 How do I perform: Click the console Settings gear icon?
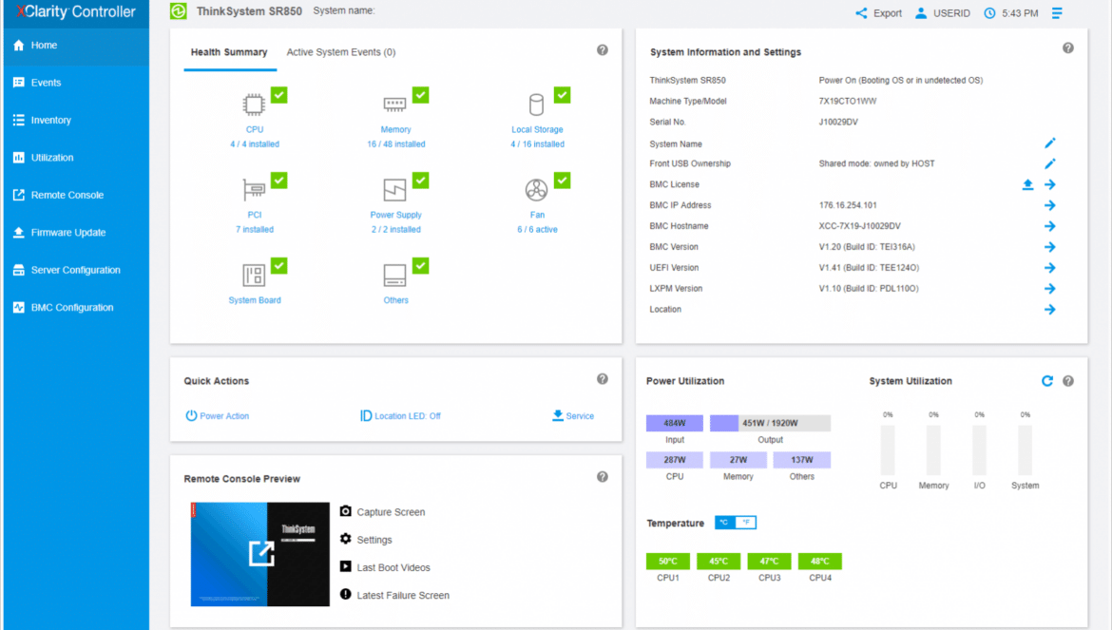pos(345,539)
